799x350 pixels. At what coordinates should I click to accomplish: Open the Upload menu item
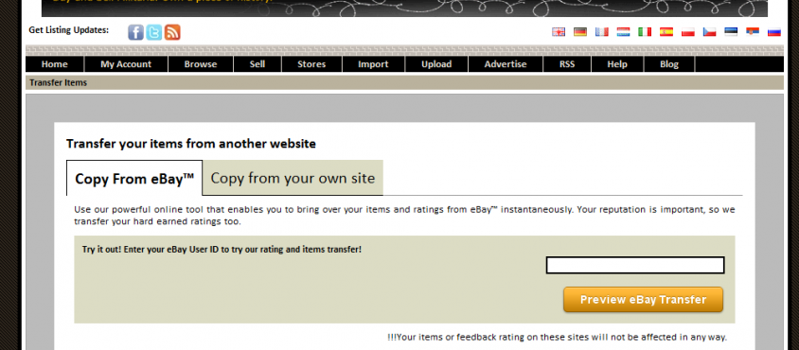[x=436, y=64]
